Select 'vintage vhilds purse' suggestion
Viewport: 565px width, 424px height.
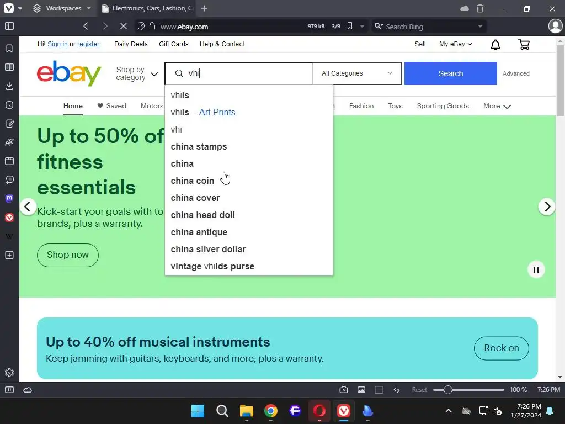click(x=249, y=266)
